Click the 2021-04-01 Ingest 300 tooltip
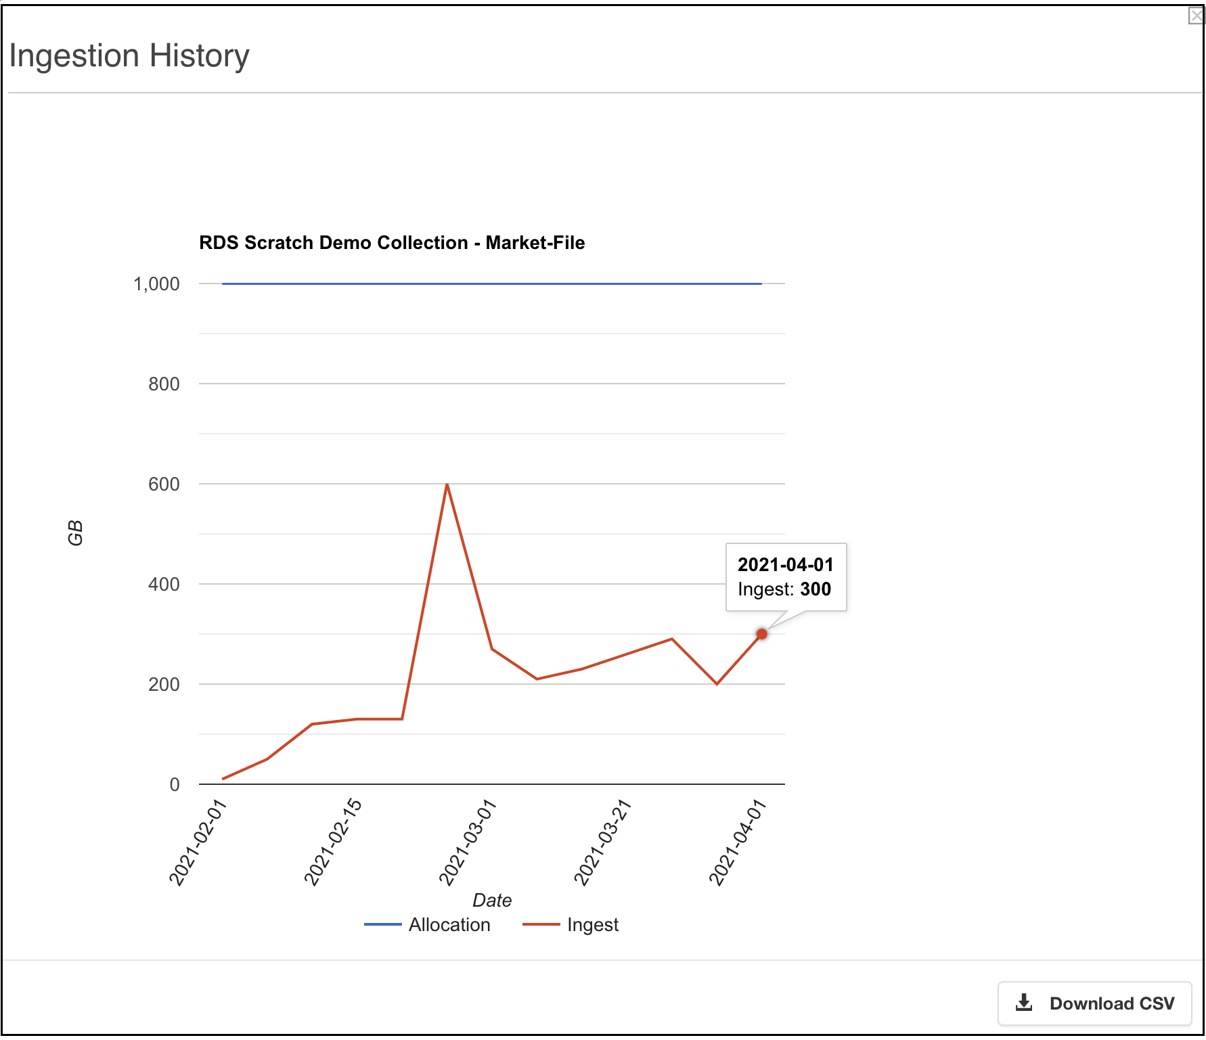Image resolution: width=1206 pixels, height=1040 pixels. pyautogui.click(x=786, y=576)
